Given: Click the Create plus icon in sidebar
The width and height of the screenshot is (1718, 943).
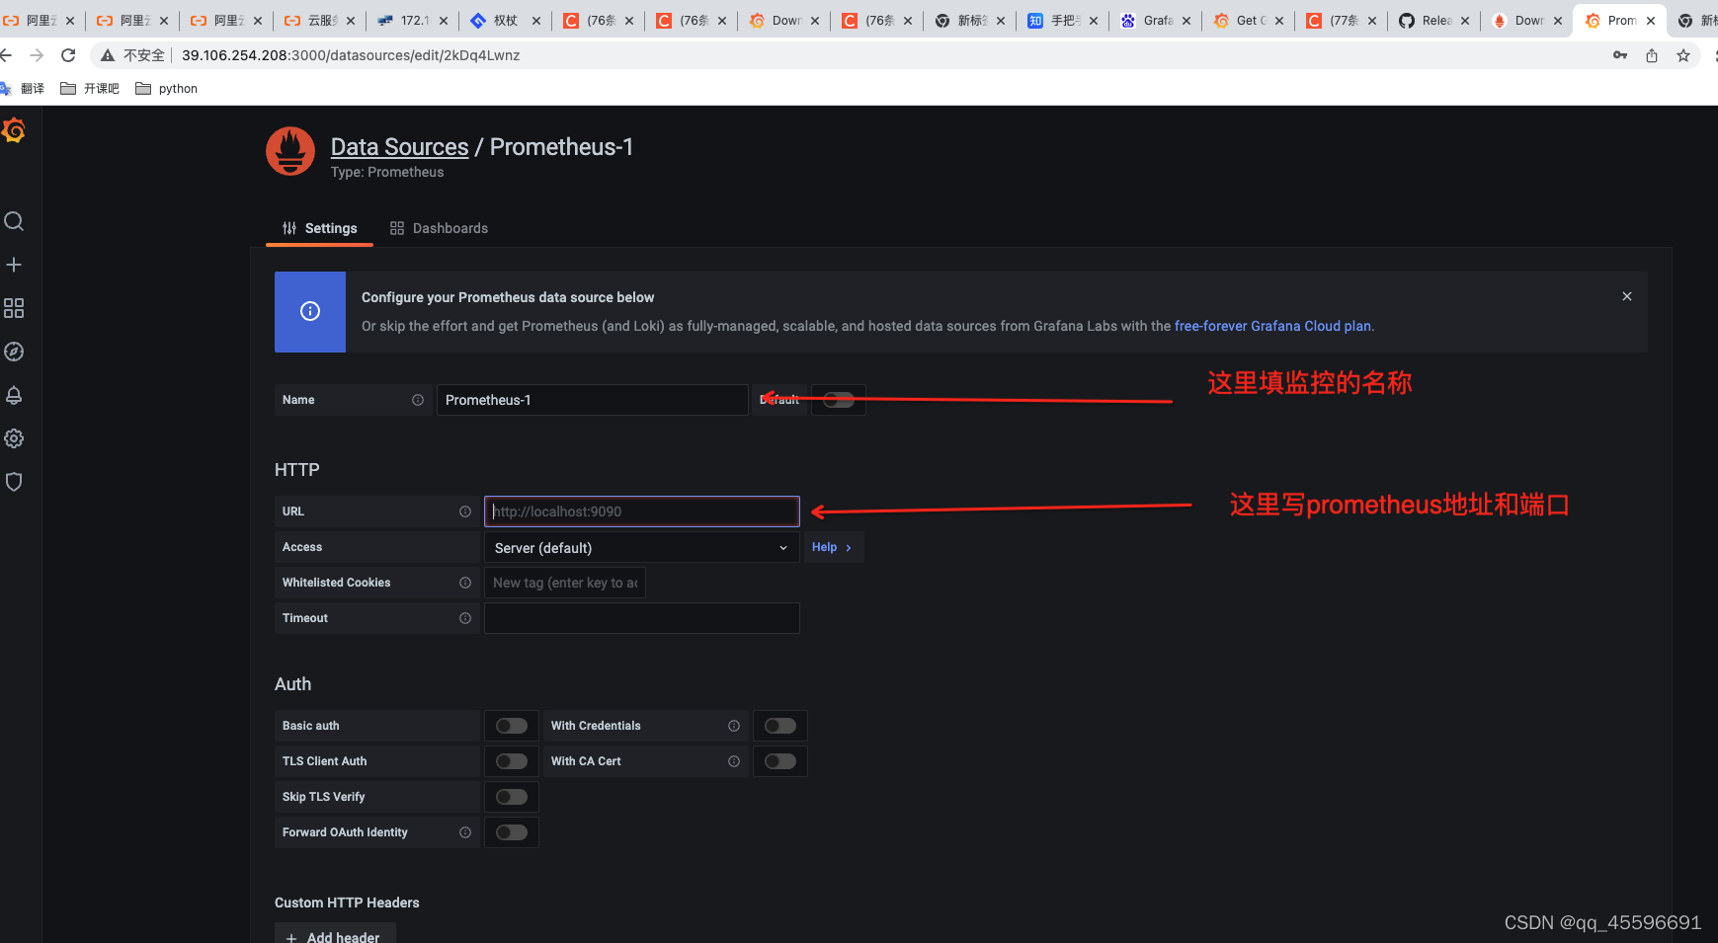Looking at the screenshot, I should click(14, 265).
